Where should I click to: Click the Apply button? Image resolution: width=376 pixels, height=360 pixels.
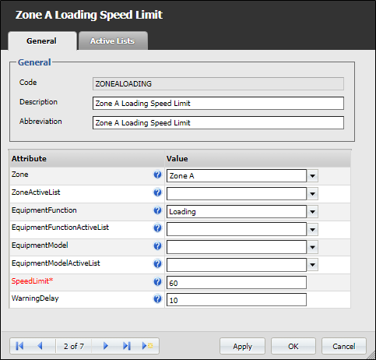click(242, 346)
